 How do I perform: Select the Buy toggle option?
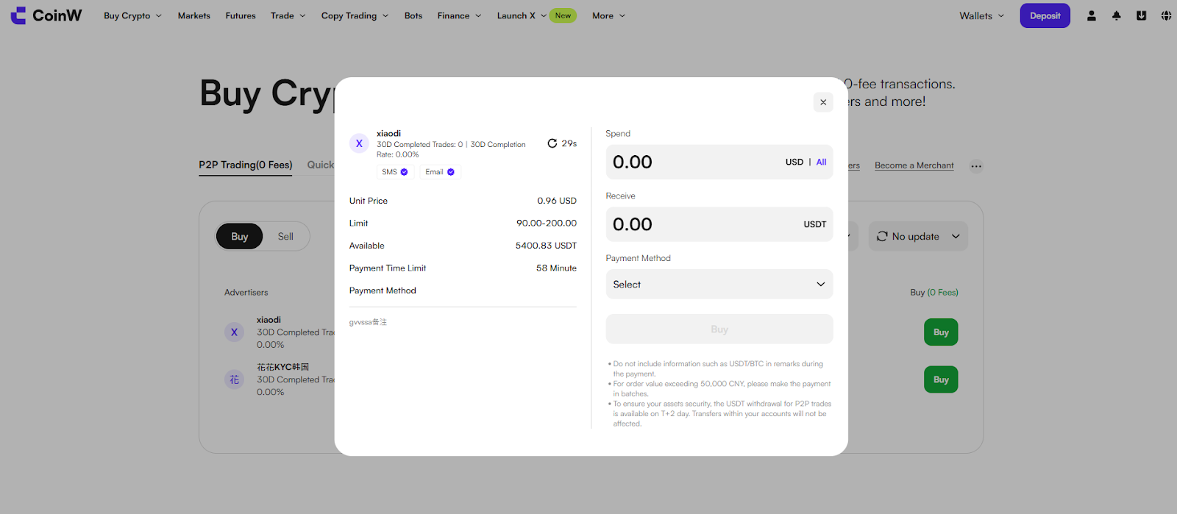click(239, 236)
